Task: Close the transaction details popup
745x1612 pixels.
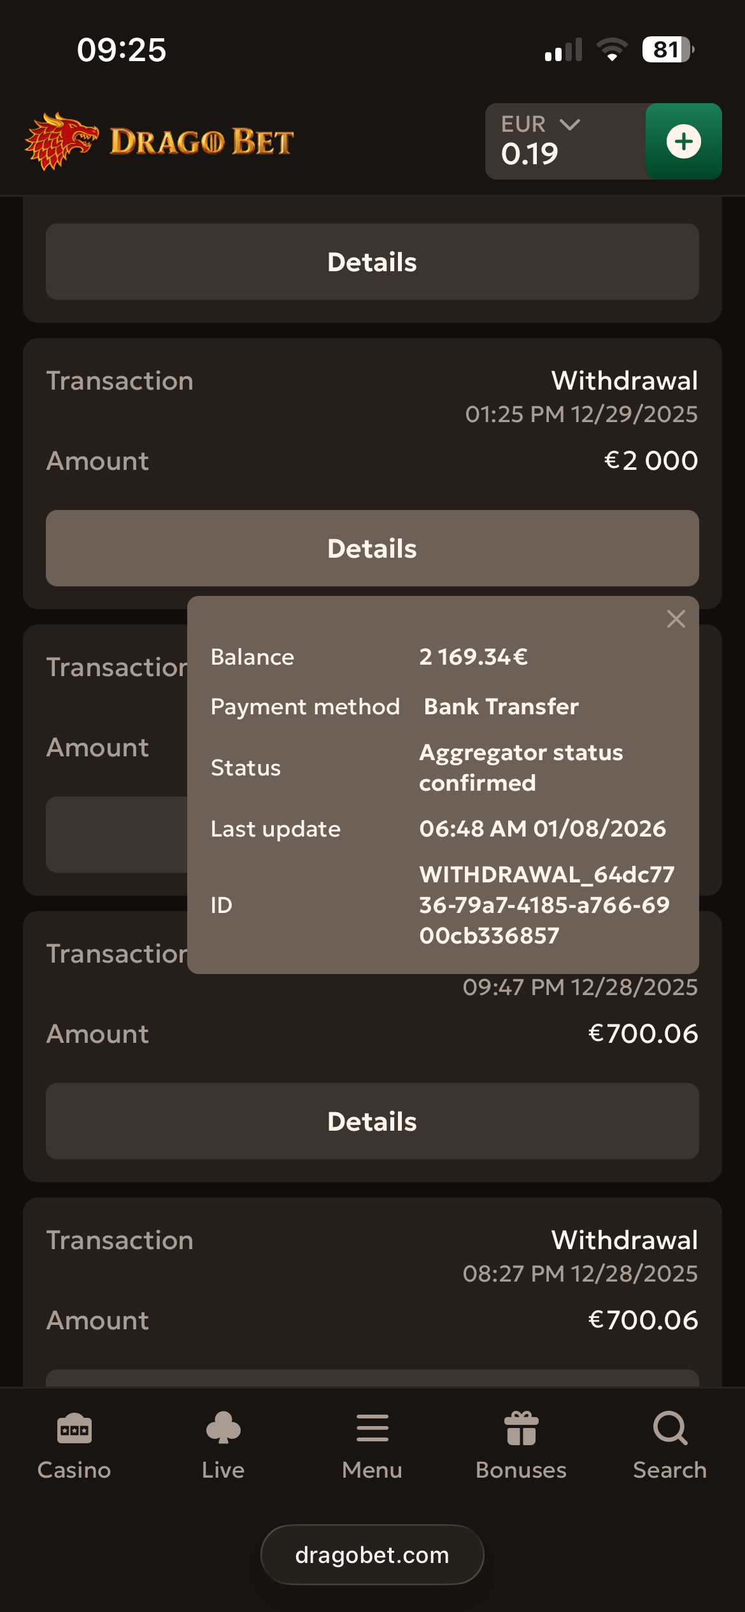Action: pyautogui.click(x=676, y=619)
